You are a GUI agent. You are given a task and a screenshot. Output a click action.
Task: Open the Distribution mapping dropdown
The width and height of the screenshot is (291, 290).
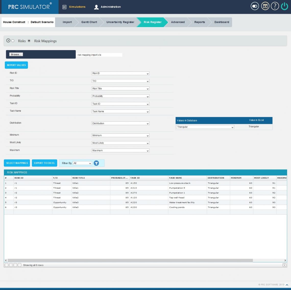point(120,123)
